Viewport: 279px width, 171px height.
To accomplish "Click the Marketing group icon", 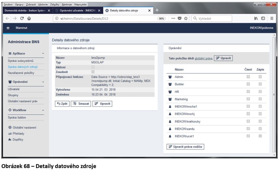I will tap(170, 99).
